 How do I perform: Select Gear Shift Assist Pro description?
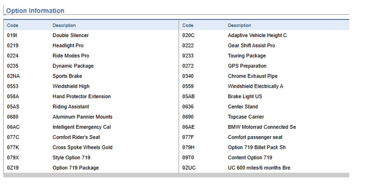tap(251, 45)
